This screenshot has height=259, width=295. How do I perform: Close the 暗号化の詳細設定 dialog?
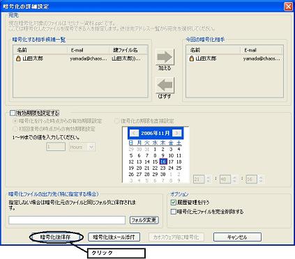click(x=288, y=6)
